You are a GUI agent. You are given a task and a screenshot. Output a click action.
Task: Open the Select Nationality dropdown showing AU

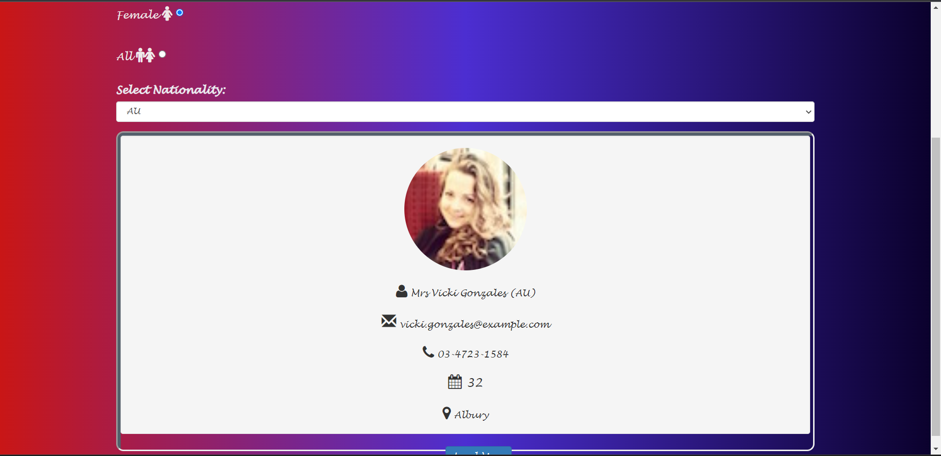(x=465, y=112)
